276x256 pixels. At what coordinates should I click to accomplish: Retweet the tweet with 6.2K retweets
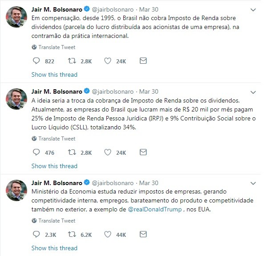point(71,234)
